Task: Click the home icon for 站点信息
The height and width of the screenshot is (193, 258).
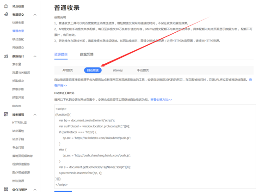Action: (6, 6)
